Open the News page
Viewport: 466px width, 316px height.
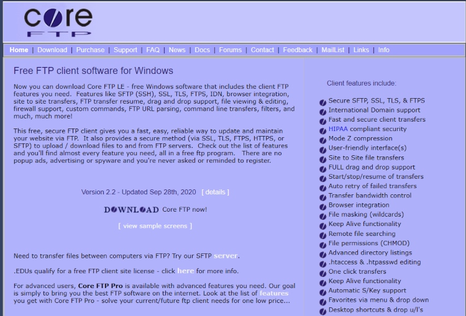(x=177, y=50)
